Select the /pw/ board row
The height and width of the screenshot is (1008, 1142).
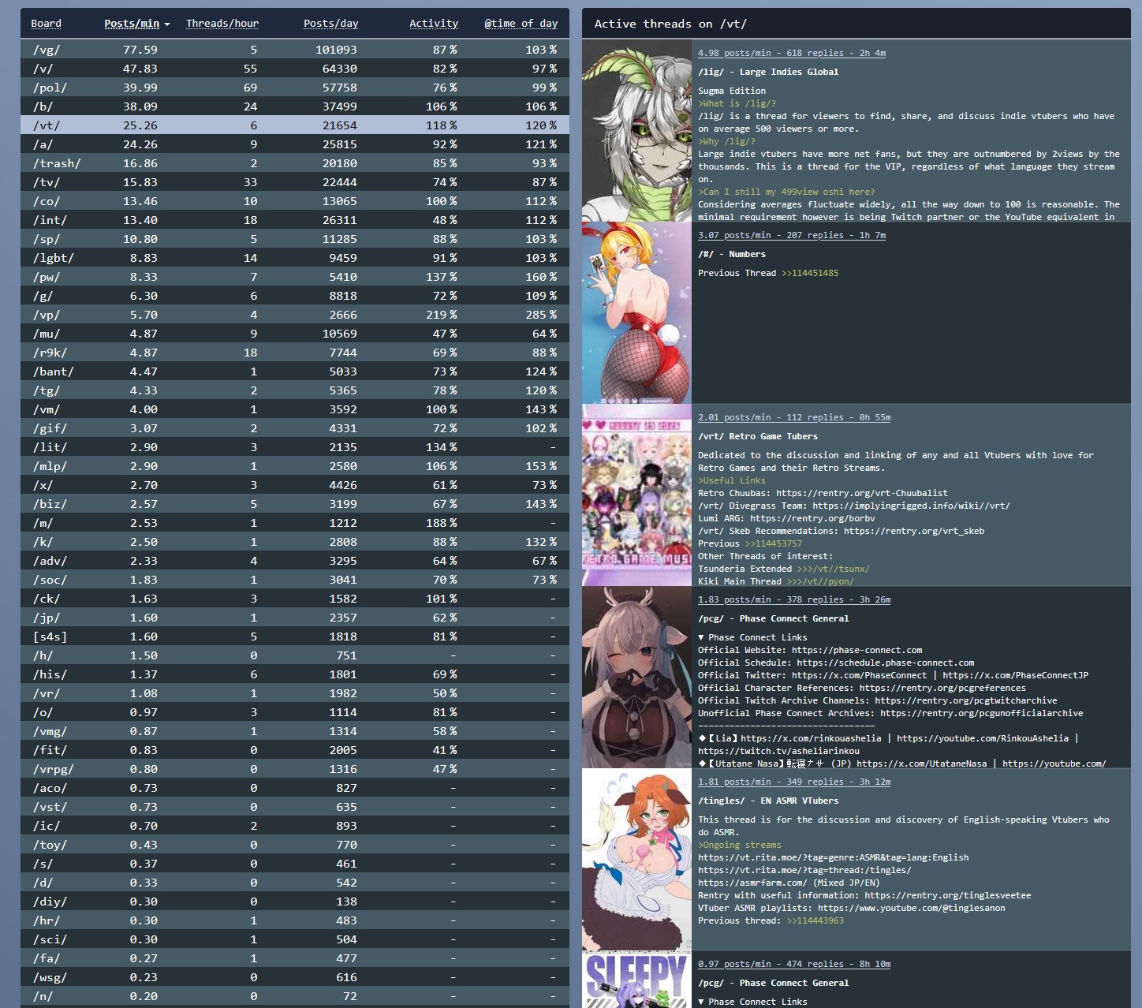click(295, 277)
